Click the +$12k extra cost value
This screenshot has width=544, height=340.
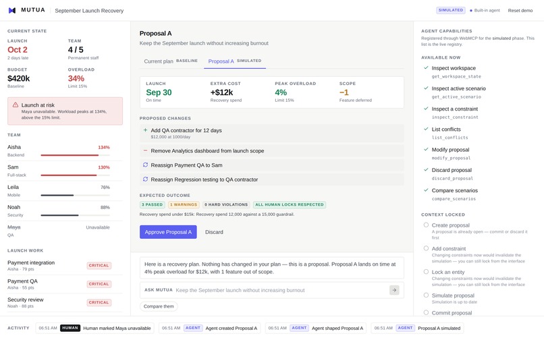pyautogui.click(x=221, y=92)
